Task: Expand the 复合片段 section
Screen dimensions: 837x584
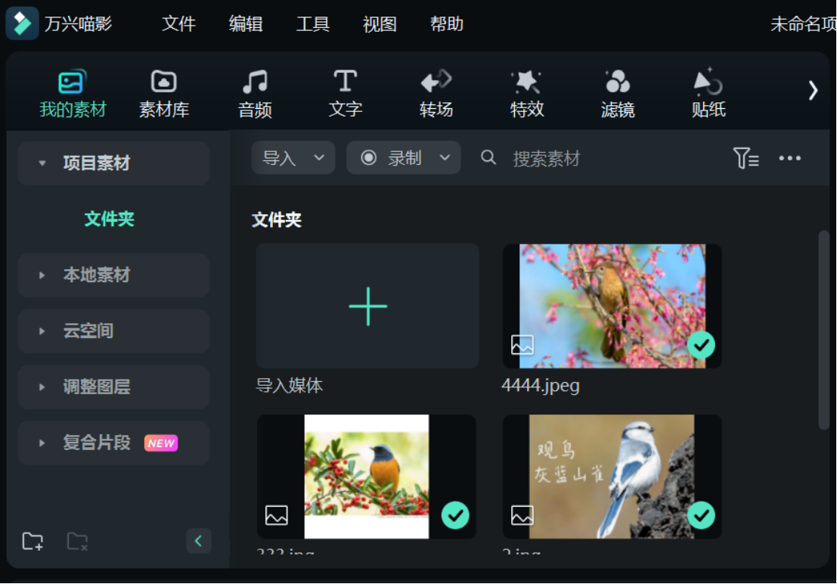Action: (113, 443)
